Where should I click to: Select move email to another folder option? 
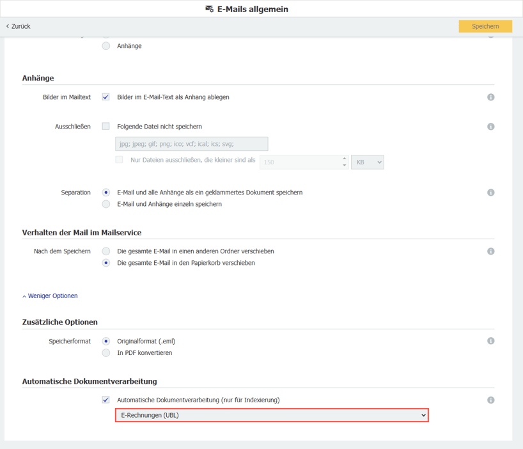tap(106, 251)
